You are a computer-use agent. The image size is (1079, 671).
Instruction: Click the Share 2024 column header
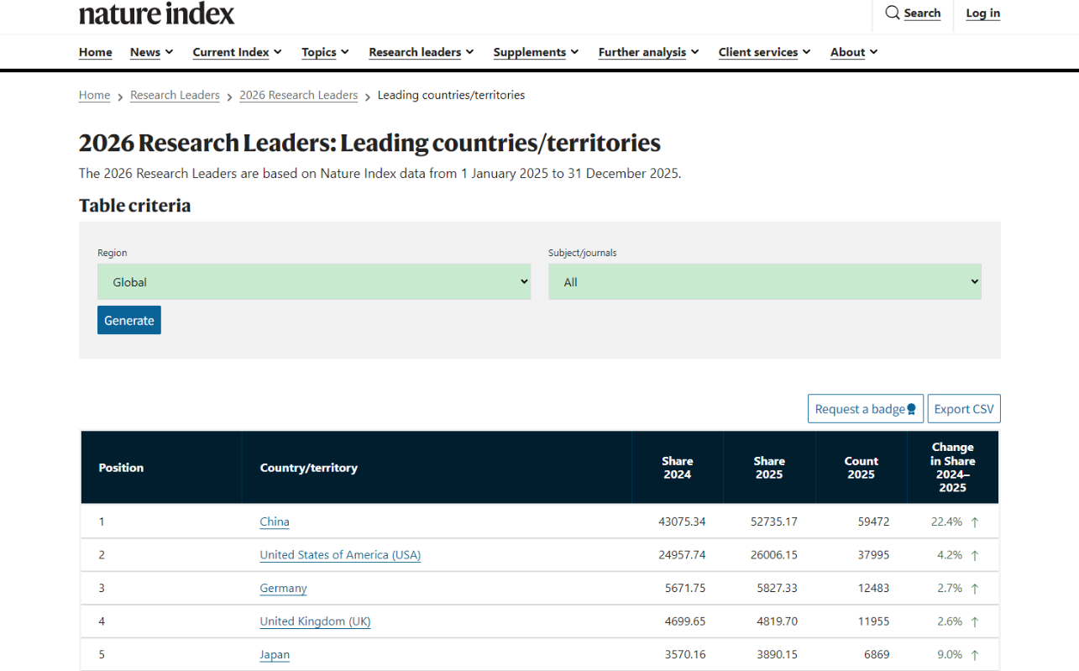(678, 468)
